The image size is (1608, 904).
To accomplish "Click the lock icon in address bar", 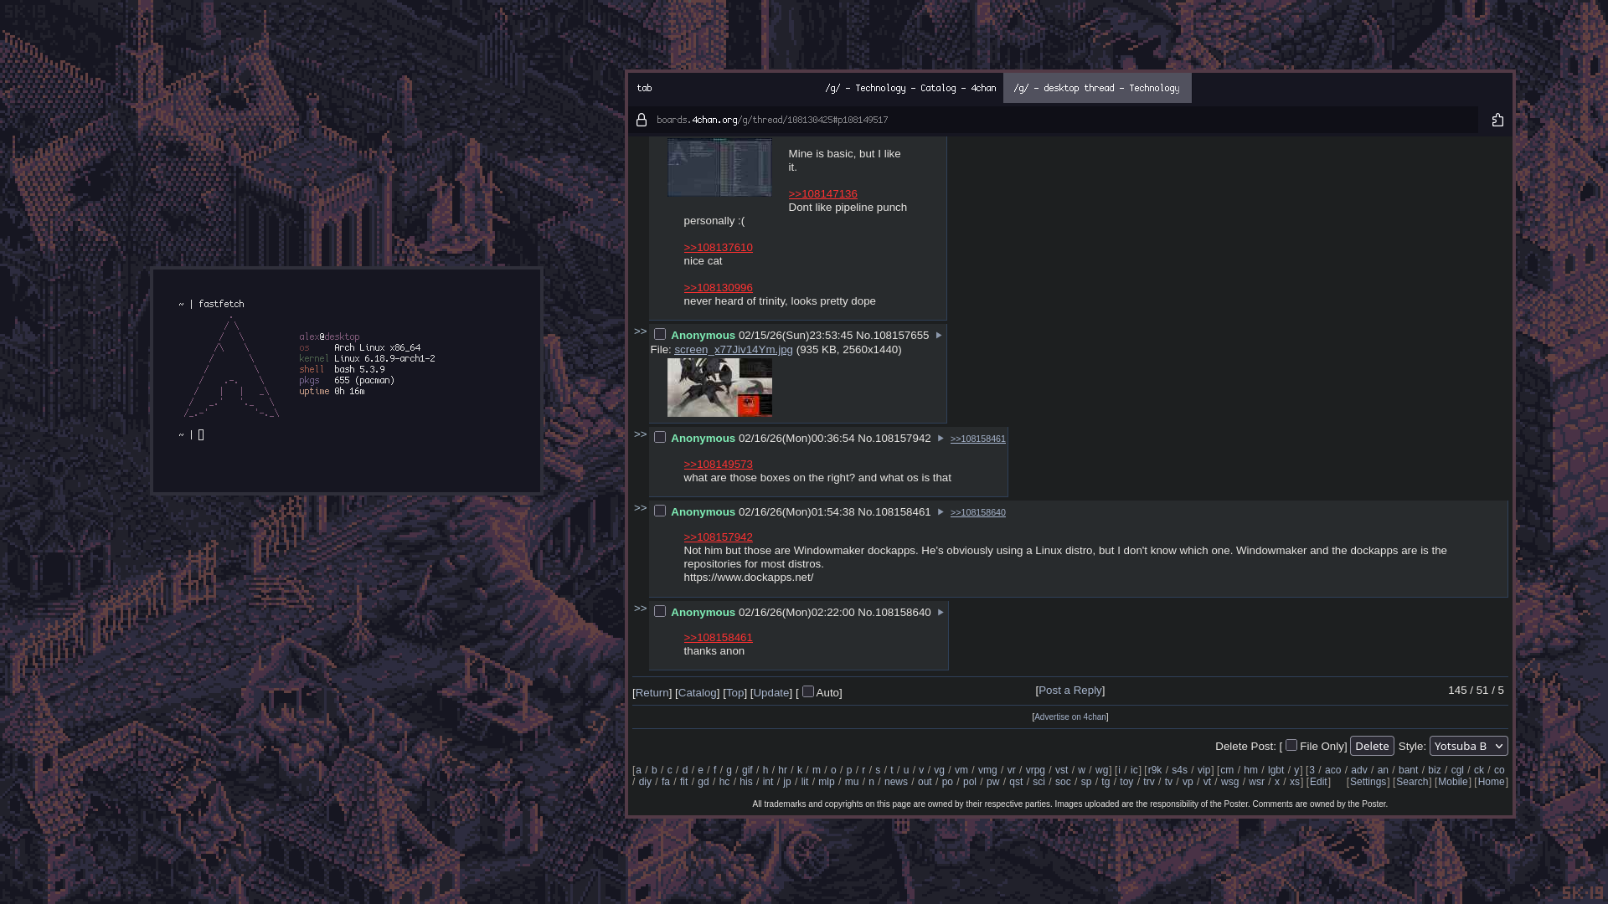I will tap(642, 121).
